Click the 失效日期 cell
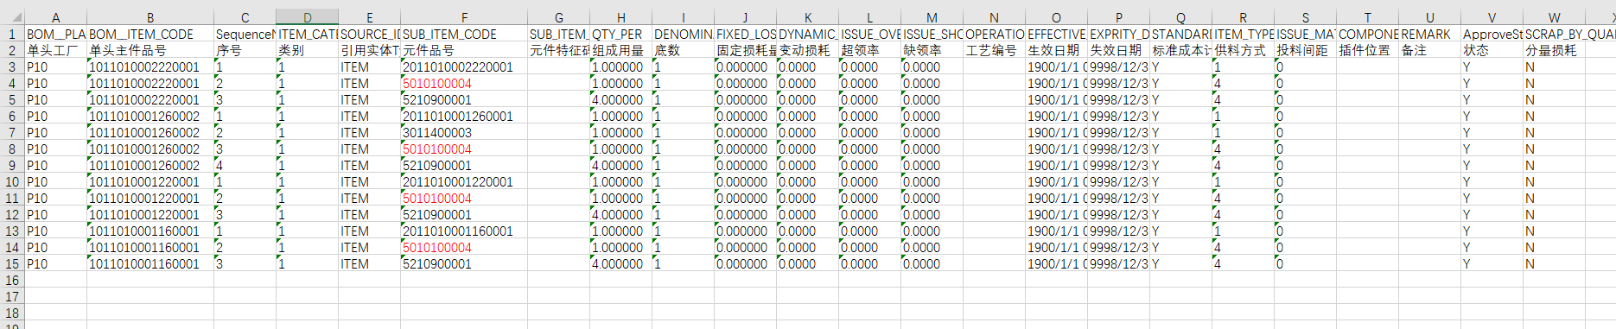Viewport: 1616px width, 329px height. (1118, 50)
